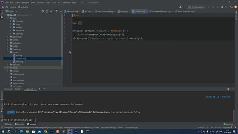Click the Debug bug icon

pos(213,7)
